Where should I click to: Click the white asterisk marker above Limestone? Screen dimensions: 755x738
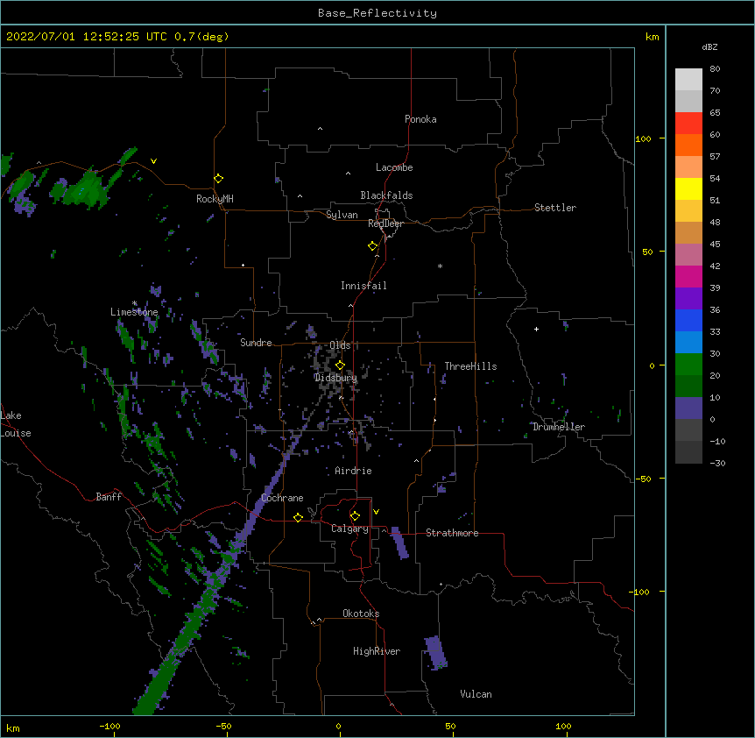coord(135,303)
